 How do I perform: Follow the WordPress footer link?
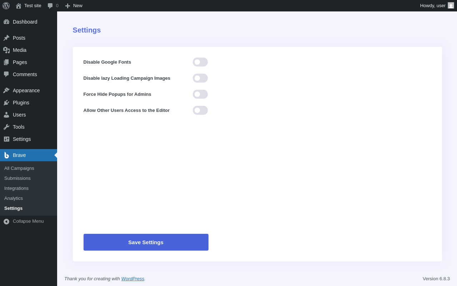[132, 279]
